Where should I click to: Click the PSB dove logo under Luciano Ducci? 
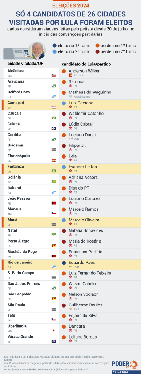pyautogui.click(x=70, y=139)
